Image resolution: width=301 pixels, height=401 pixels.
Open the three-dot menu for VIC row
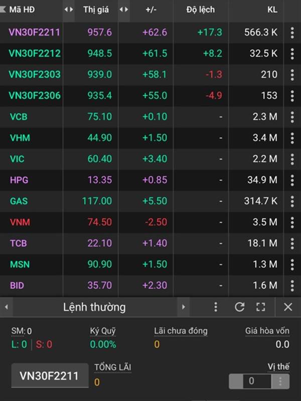pos(292,159)
